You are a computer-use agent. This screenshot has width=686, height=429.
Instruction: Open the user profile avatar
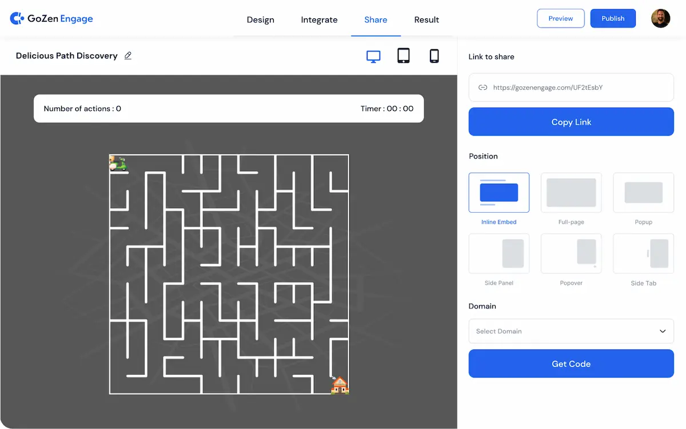(661, 18)
